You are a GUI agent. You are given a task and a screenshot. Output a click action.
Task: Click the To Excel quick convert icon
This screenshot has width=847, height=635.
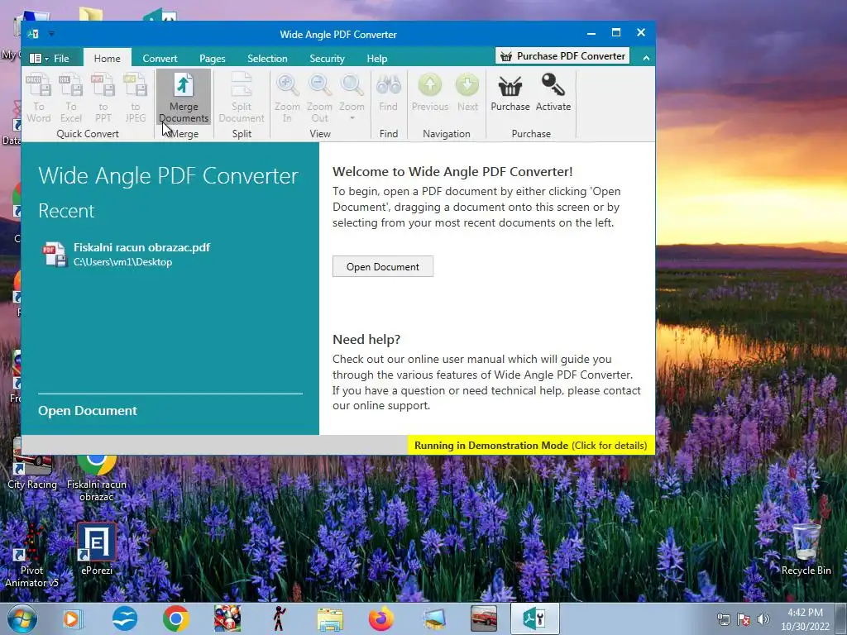click(x=71, y=98)
